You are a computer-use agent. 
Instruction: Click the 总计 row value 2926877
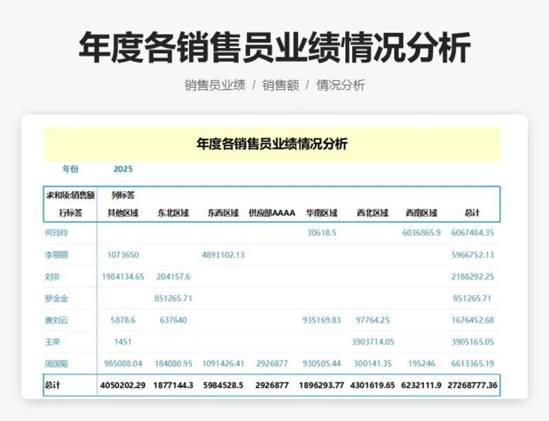(x=272, y=385)
